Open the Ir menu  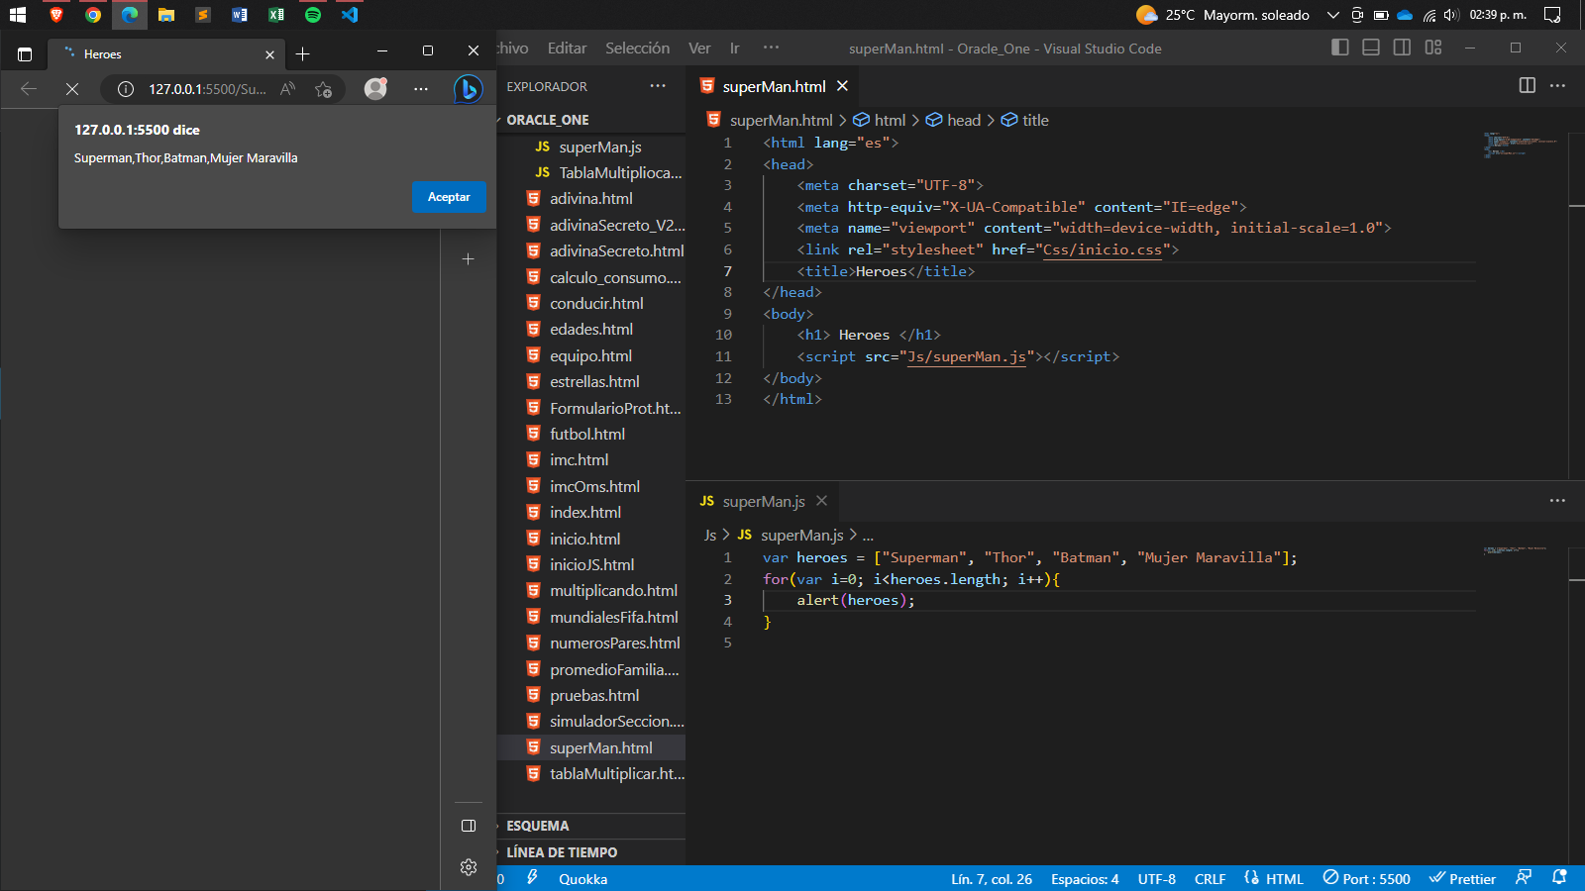[x=735, y=48]
